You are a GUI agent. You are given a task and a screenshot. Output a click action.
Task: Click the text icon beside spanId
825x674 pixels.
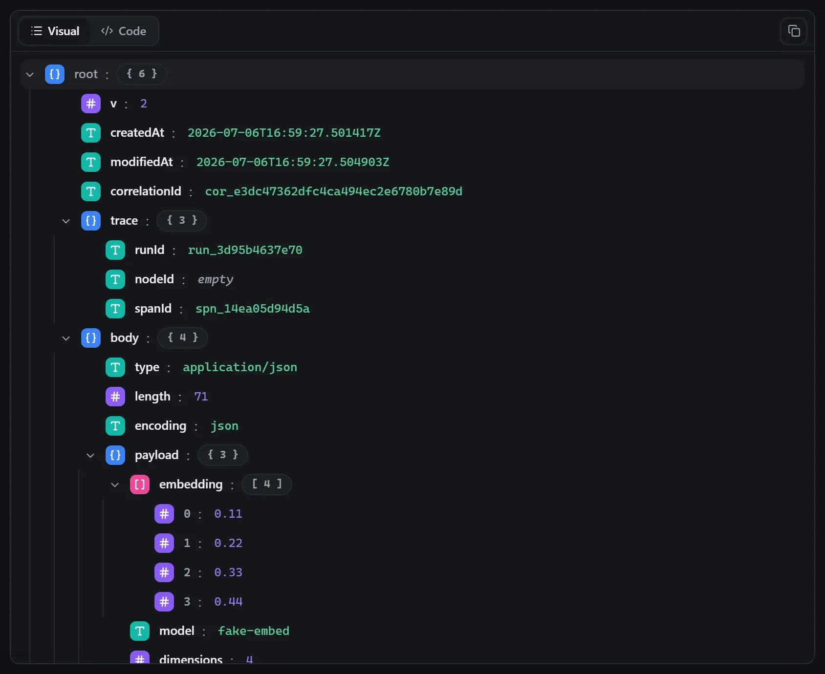tap(115, 309)
